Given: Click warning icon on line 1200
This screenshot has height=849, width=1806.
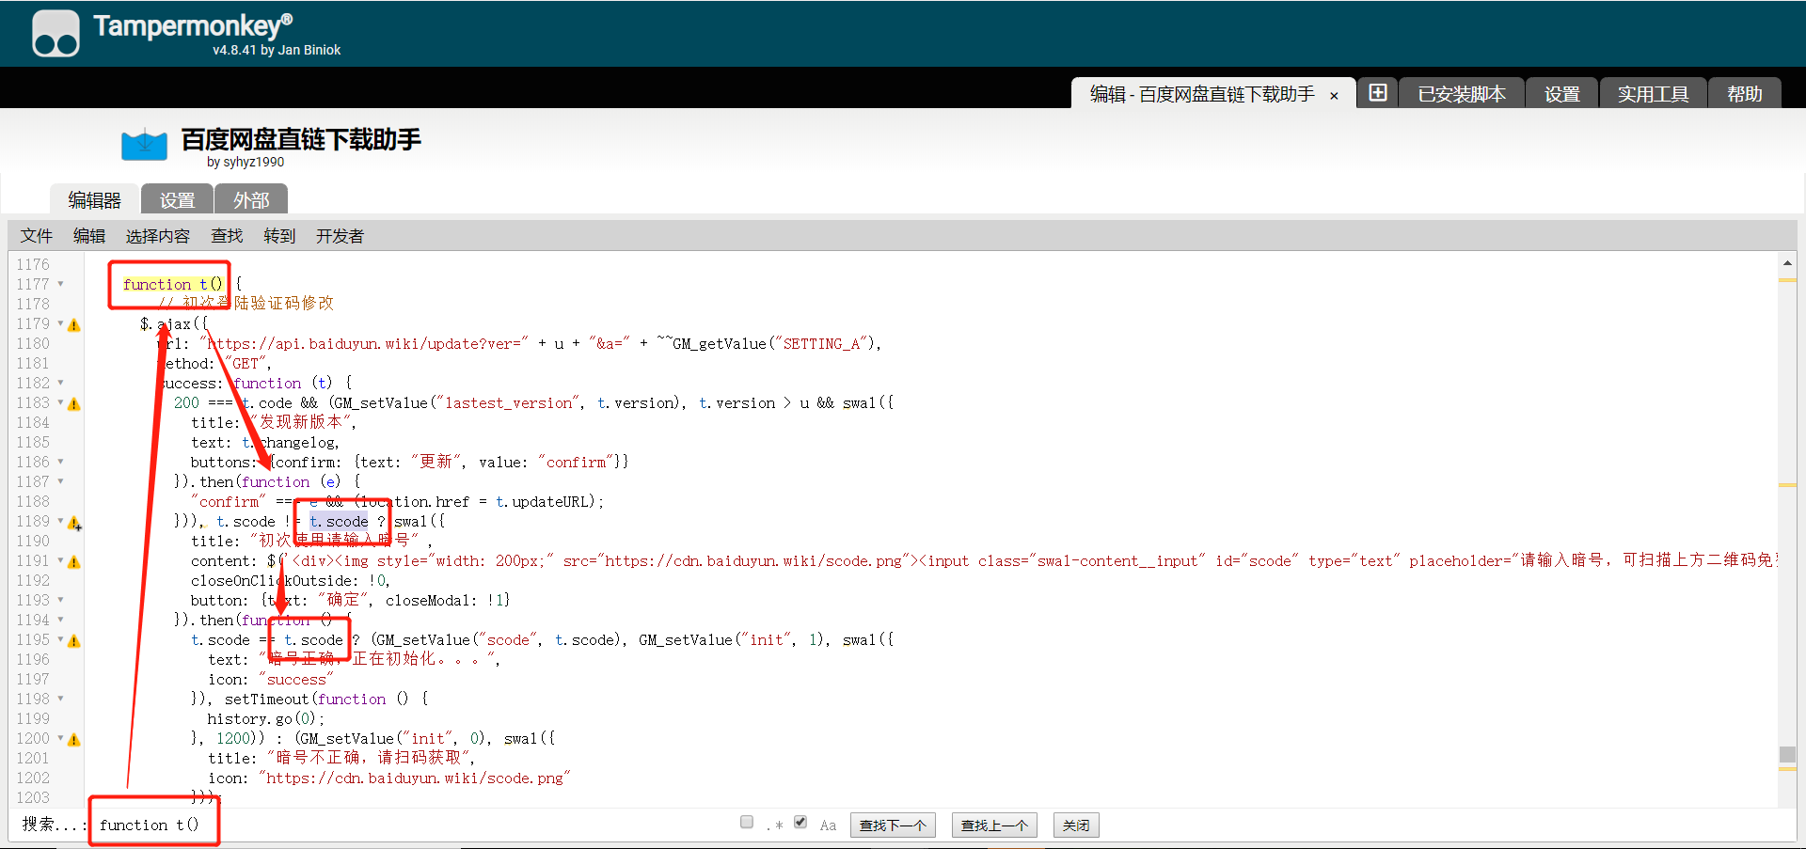Looking at the screenshot, I should (x=74, y=740).
